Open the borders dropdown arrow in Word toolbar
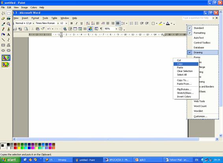 click(156, 24)
